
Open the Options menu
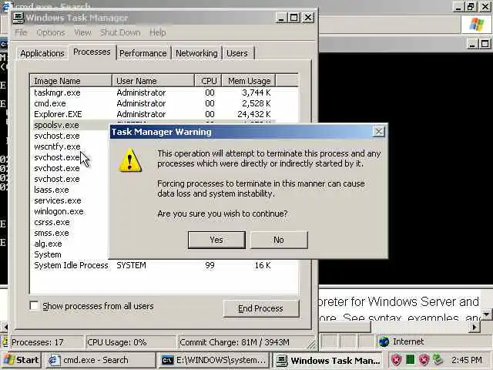[51, 32]
